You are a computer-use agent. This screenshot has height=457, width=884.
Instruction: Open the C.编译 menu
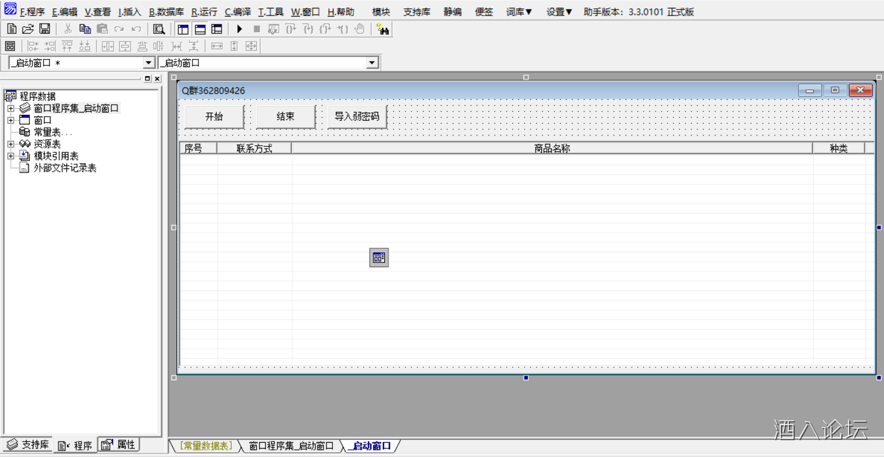coord(238,12)
